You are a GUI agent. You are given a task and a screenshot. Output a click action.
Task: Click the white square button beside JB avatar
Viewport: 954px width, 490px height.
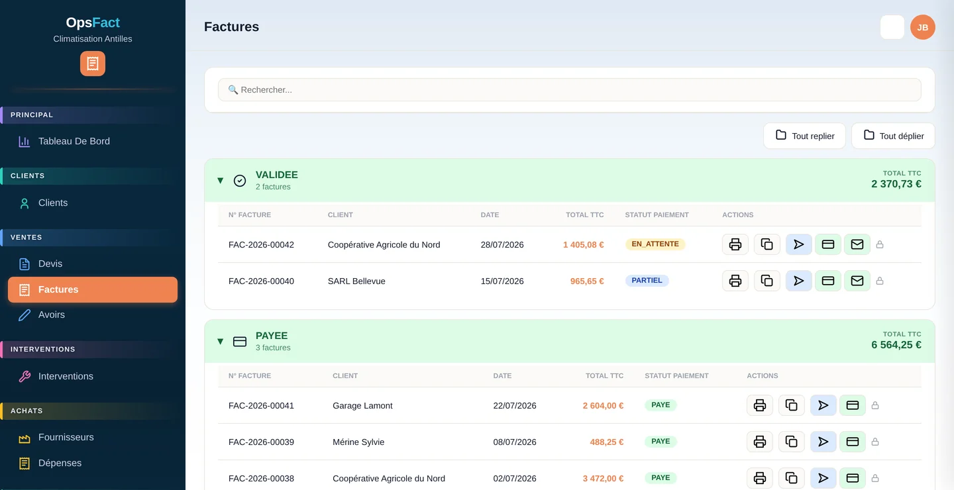click(892, 27)
